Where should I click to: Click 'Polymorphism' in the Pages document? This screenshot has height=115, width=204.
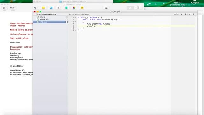click(x=16, y=57)
